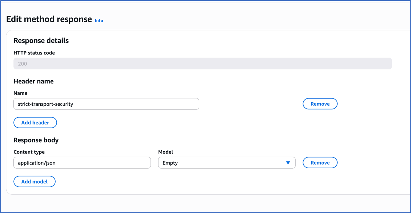This screenshot has height=213, width=411.
Task: Click the dropdown chevron in the Model field
Action: click(x=288, y=163)
